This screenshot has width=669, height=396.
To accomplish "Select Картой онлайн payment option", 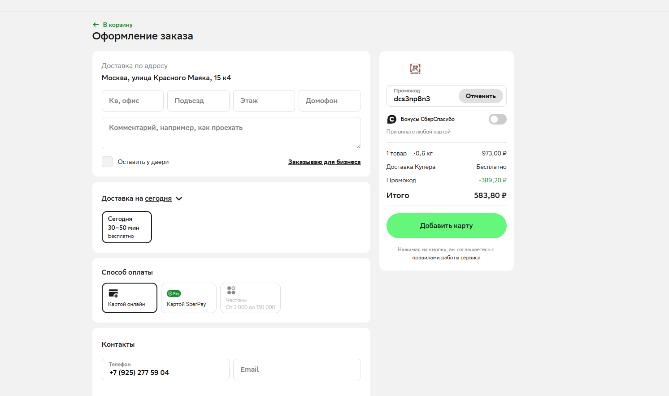I will pos(130,298).
